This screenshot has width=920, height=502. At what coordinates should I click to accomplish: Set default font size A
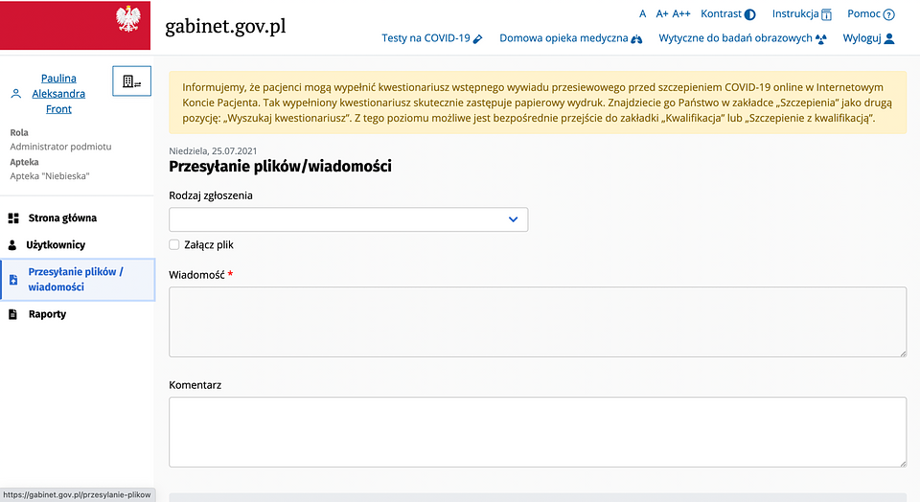(642, 14)
